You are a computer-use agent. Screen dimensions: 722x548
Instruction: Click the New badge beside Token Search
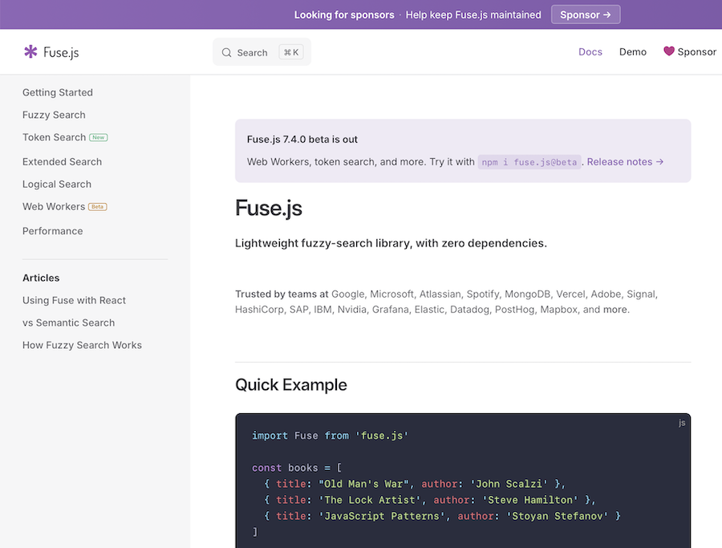click(99, 138)
